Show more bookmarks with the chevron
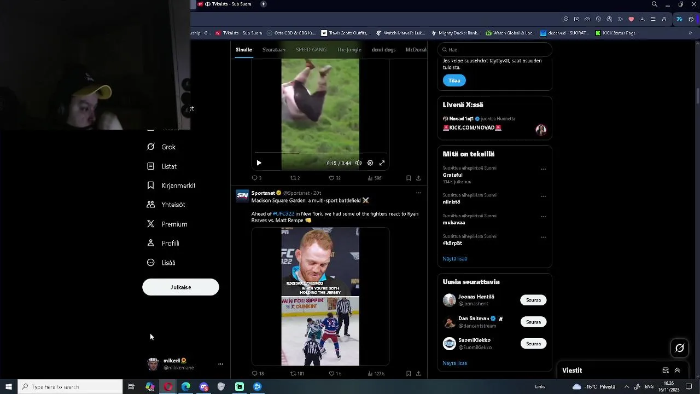 click(690, 33)
